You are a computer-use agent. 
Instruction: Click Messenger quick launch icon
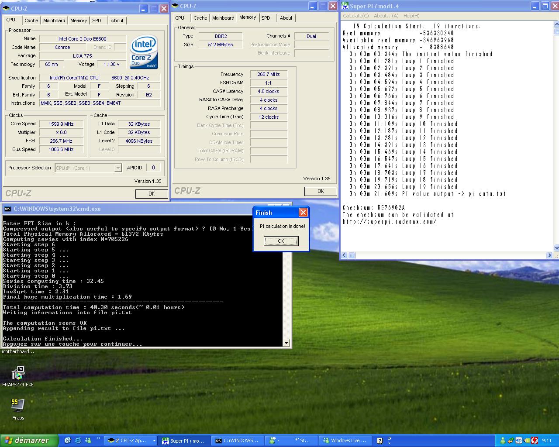pyautogui.click(x=88, y=440)
